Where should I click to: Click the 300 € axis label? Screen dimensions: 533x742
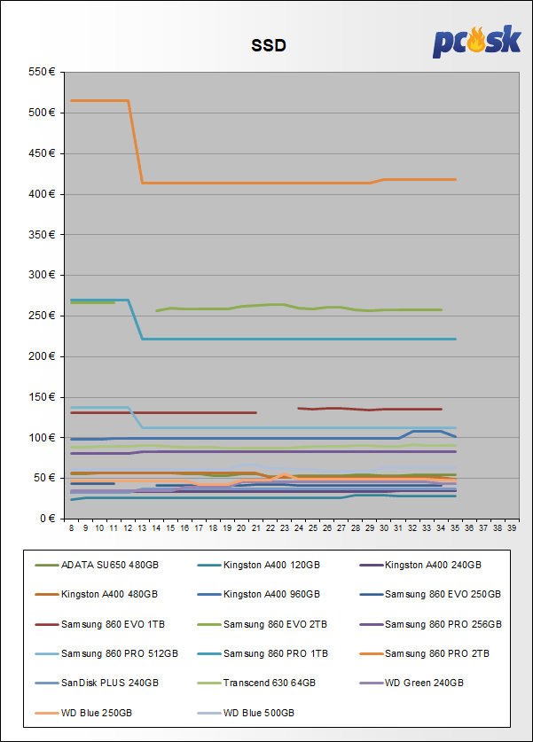pyautogui.click(x=42, y=275)
